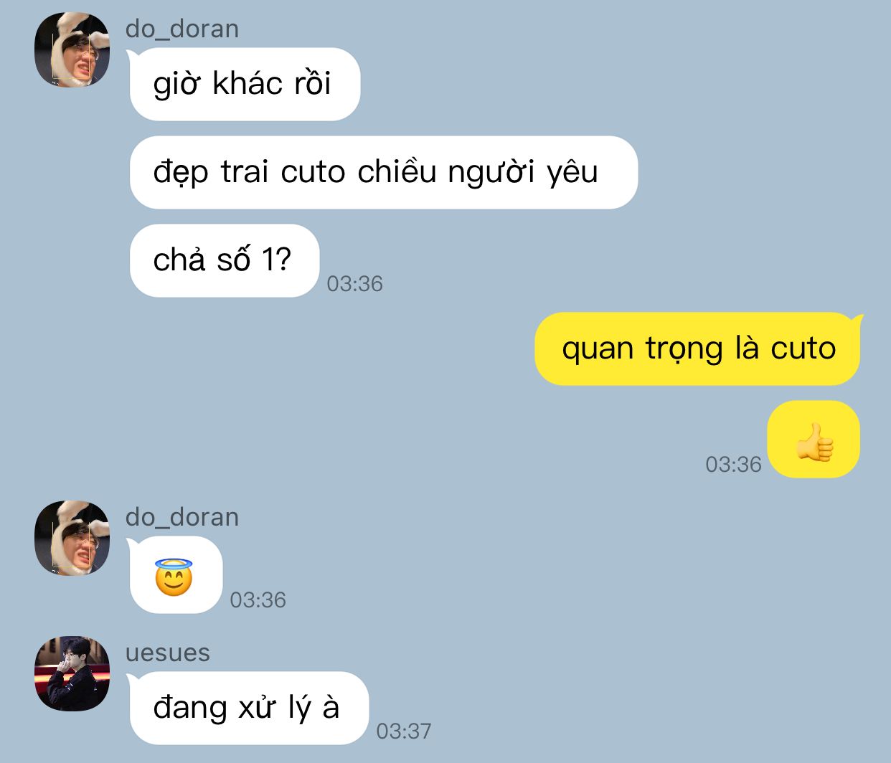Image resolution: width=891 pixels, height=763 pixels.
Task: Open do_doran's avatar beside 'giờ khác rồi' message
Action: [x=72, y=50]
